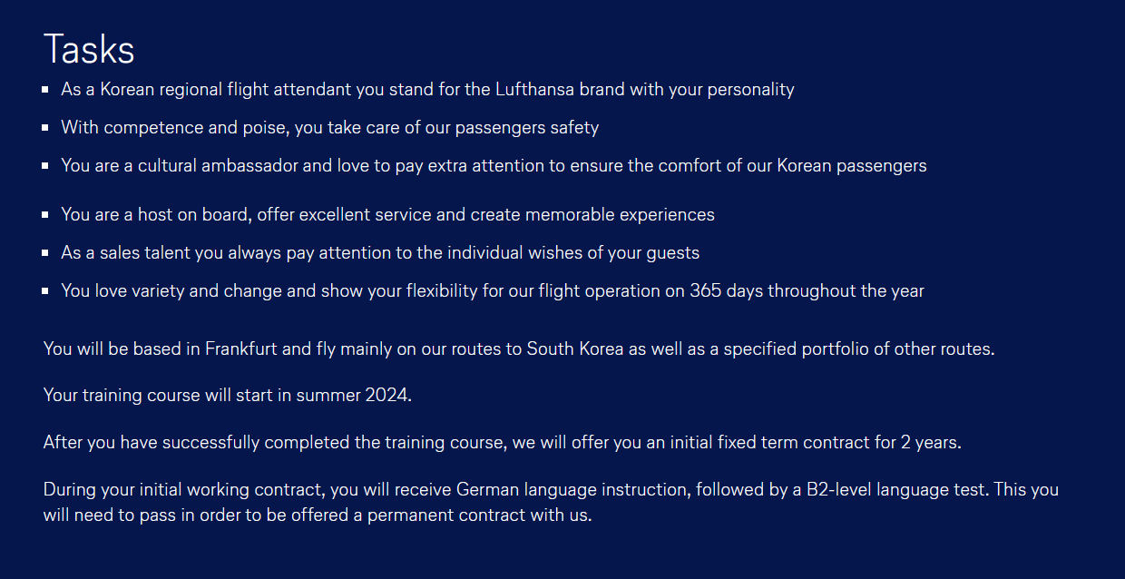Screen dimensions: 1125x579
Task: Click the based in Frankfurt paragraph
Action: (519, 348)
